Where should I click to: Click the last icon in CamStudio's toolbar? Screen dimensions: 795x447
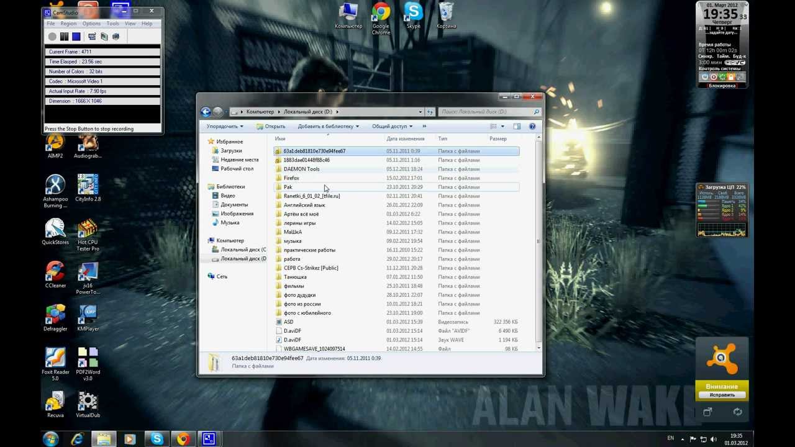coord(116,37)
